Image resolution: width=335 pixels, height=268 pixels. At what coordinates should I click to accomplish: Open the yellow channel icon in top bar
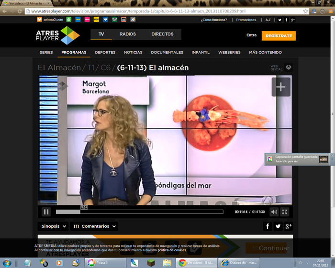tap(96, 20)
